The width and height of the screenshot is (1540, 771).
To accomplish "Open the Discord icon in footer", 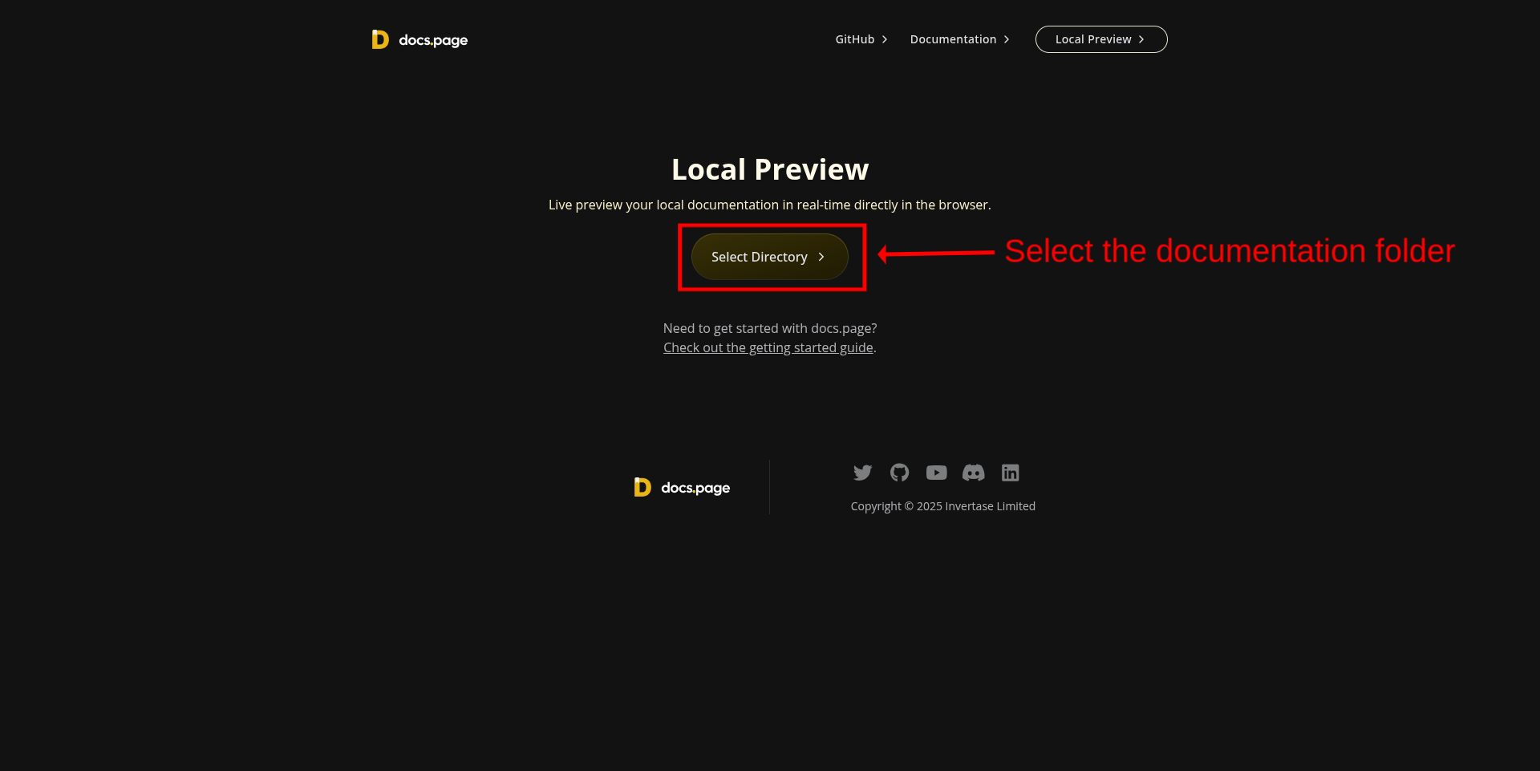I will pos(973,473).
